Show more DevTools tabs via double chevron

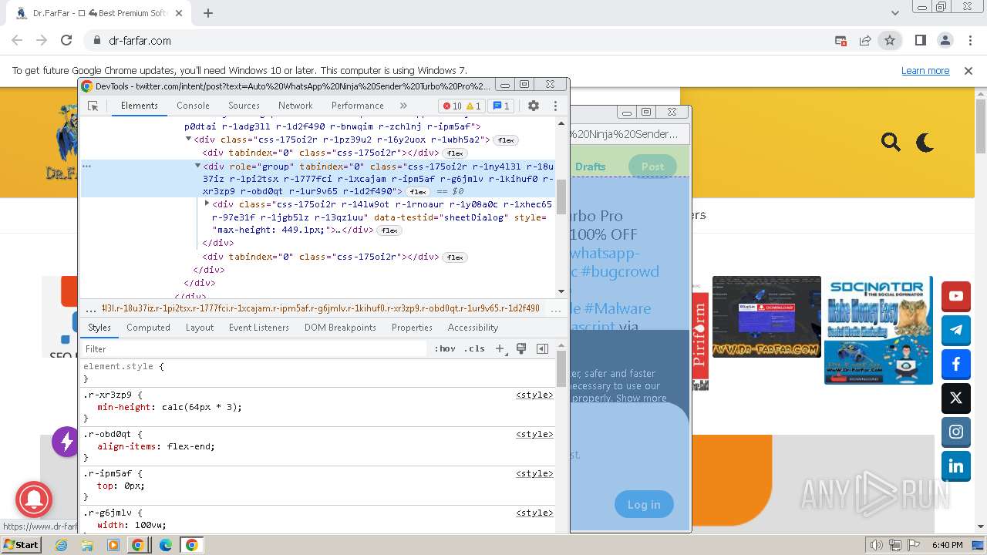coord(403,106)
